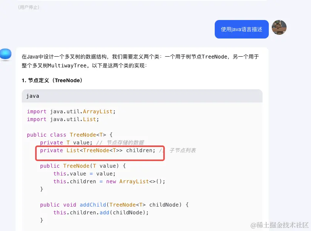Select the '使用java语言描述' message bubble
The width and height of the screenshot is (311, 231).
point(241,29)
